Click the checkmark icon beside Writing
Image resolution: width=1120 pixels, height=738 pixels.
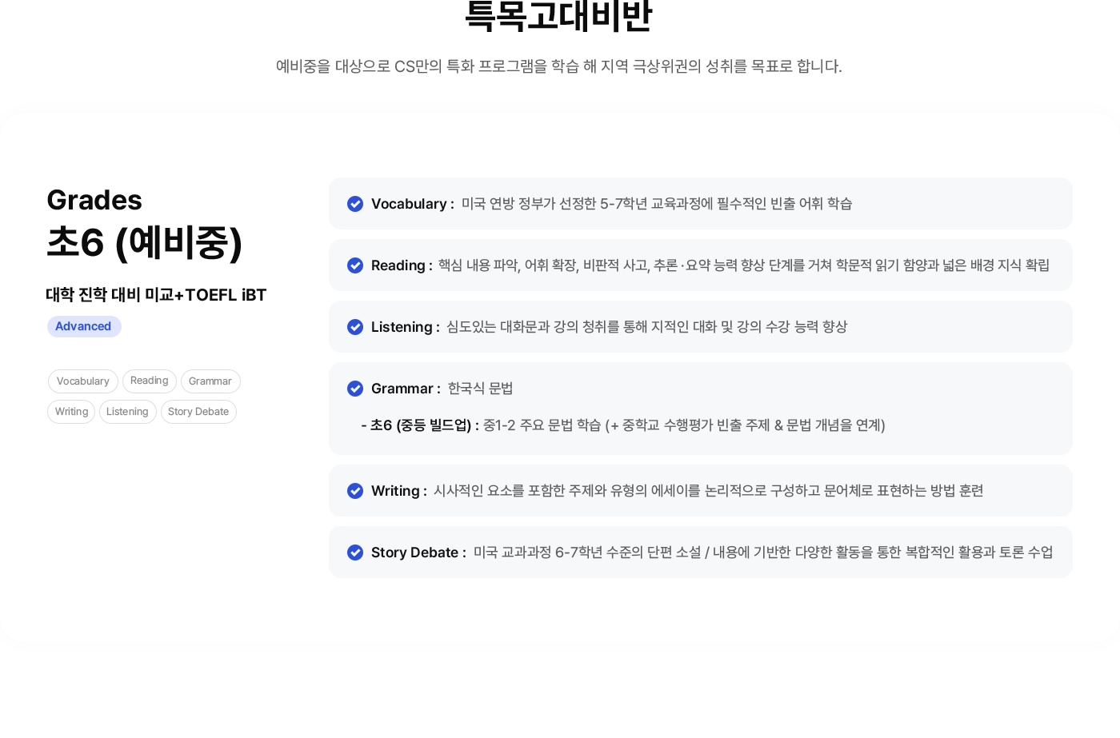355,491
